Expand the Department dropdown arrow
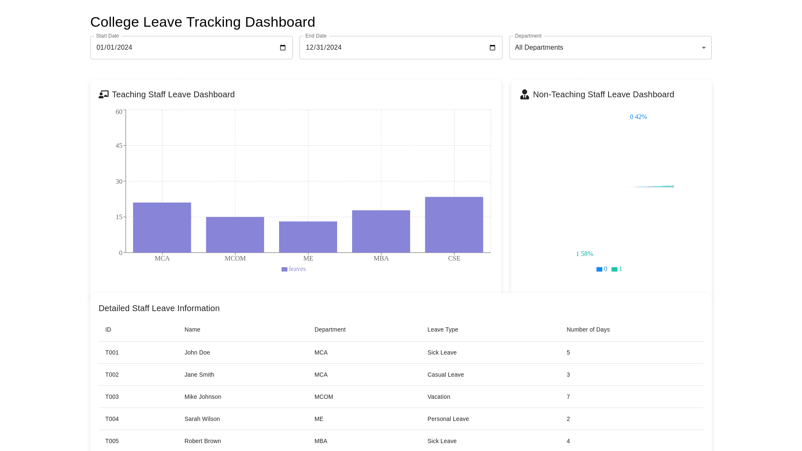 click(x=704, y=48)
